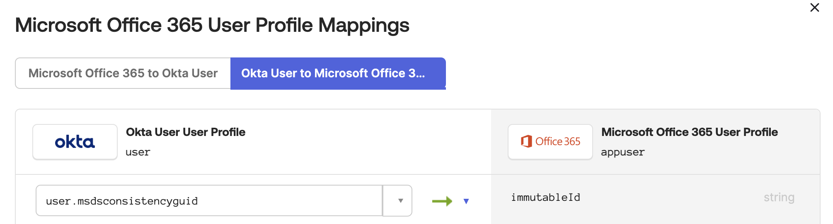Screen dimensions: 833x224
Task: Click the Okta logo
Action: click(75, 142)
